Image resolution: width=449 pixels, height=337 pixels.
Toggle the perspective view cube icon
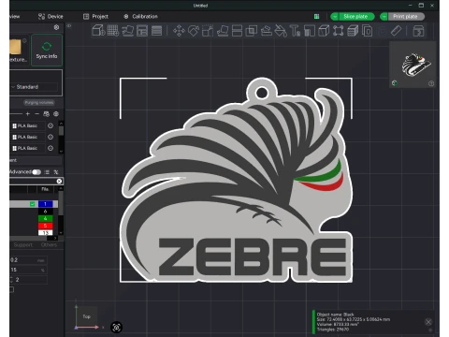click(x=324, y=31)
